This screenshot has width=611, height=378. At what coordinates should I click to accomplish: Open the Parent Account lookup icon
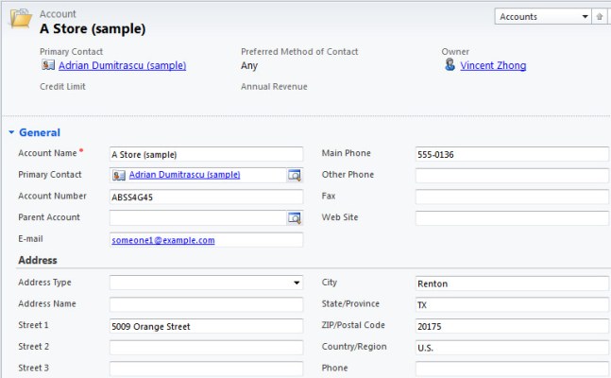[294, 218]
